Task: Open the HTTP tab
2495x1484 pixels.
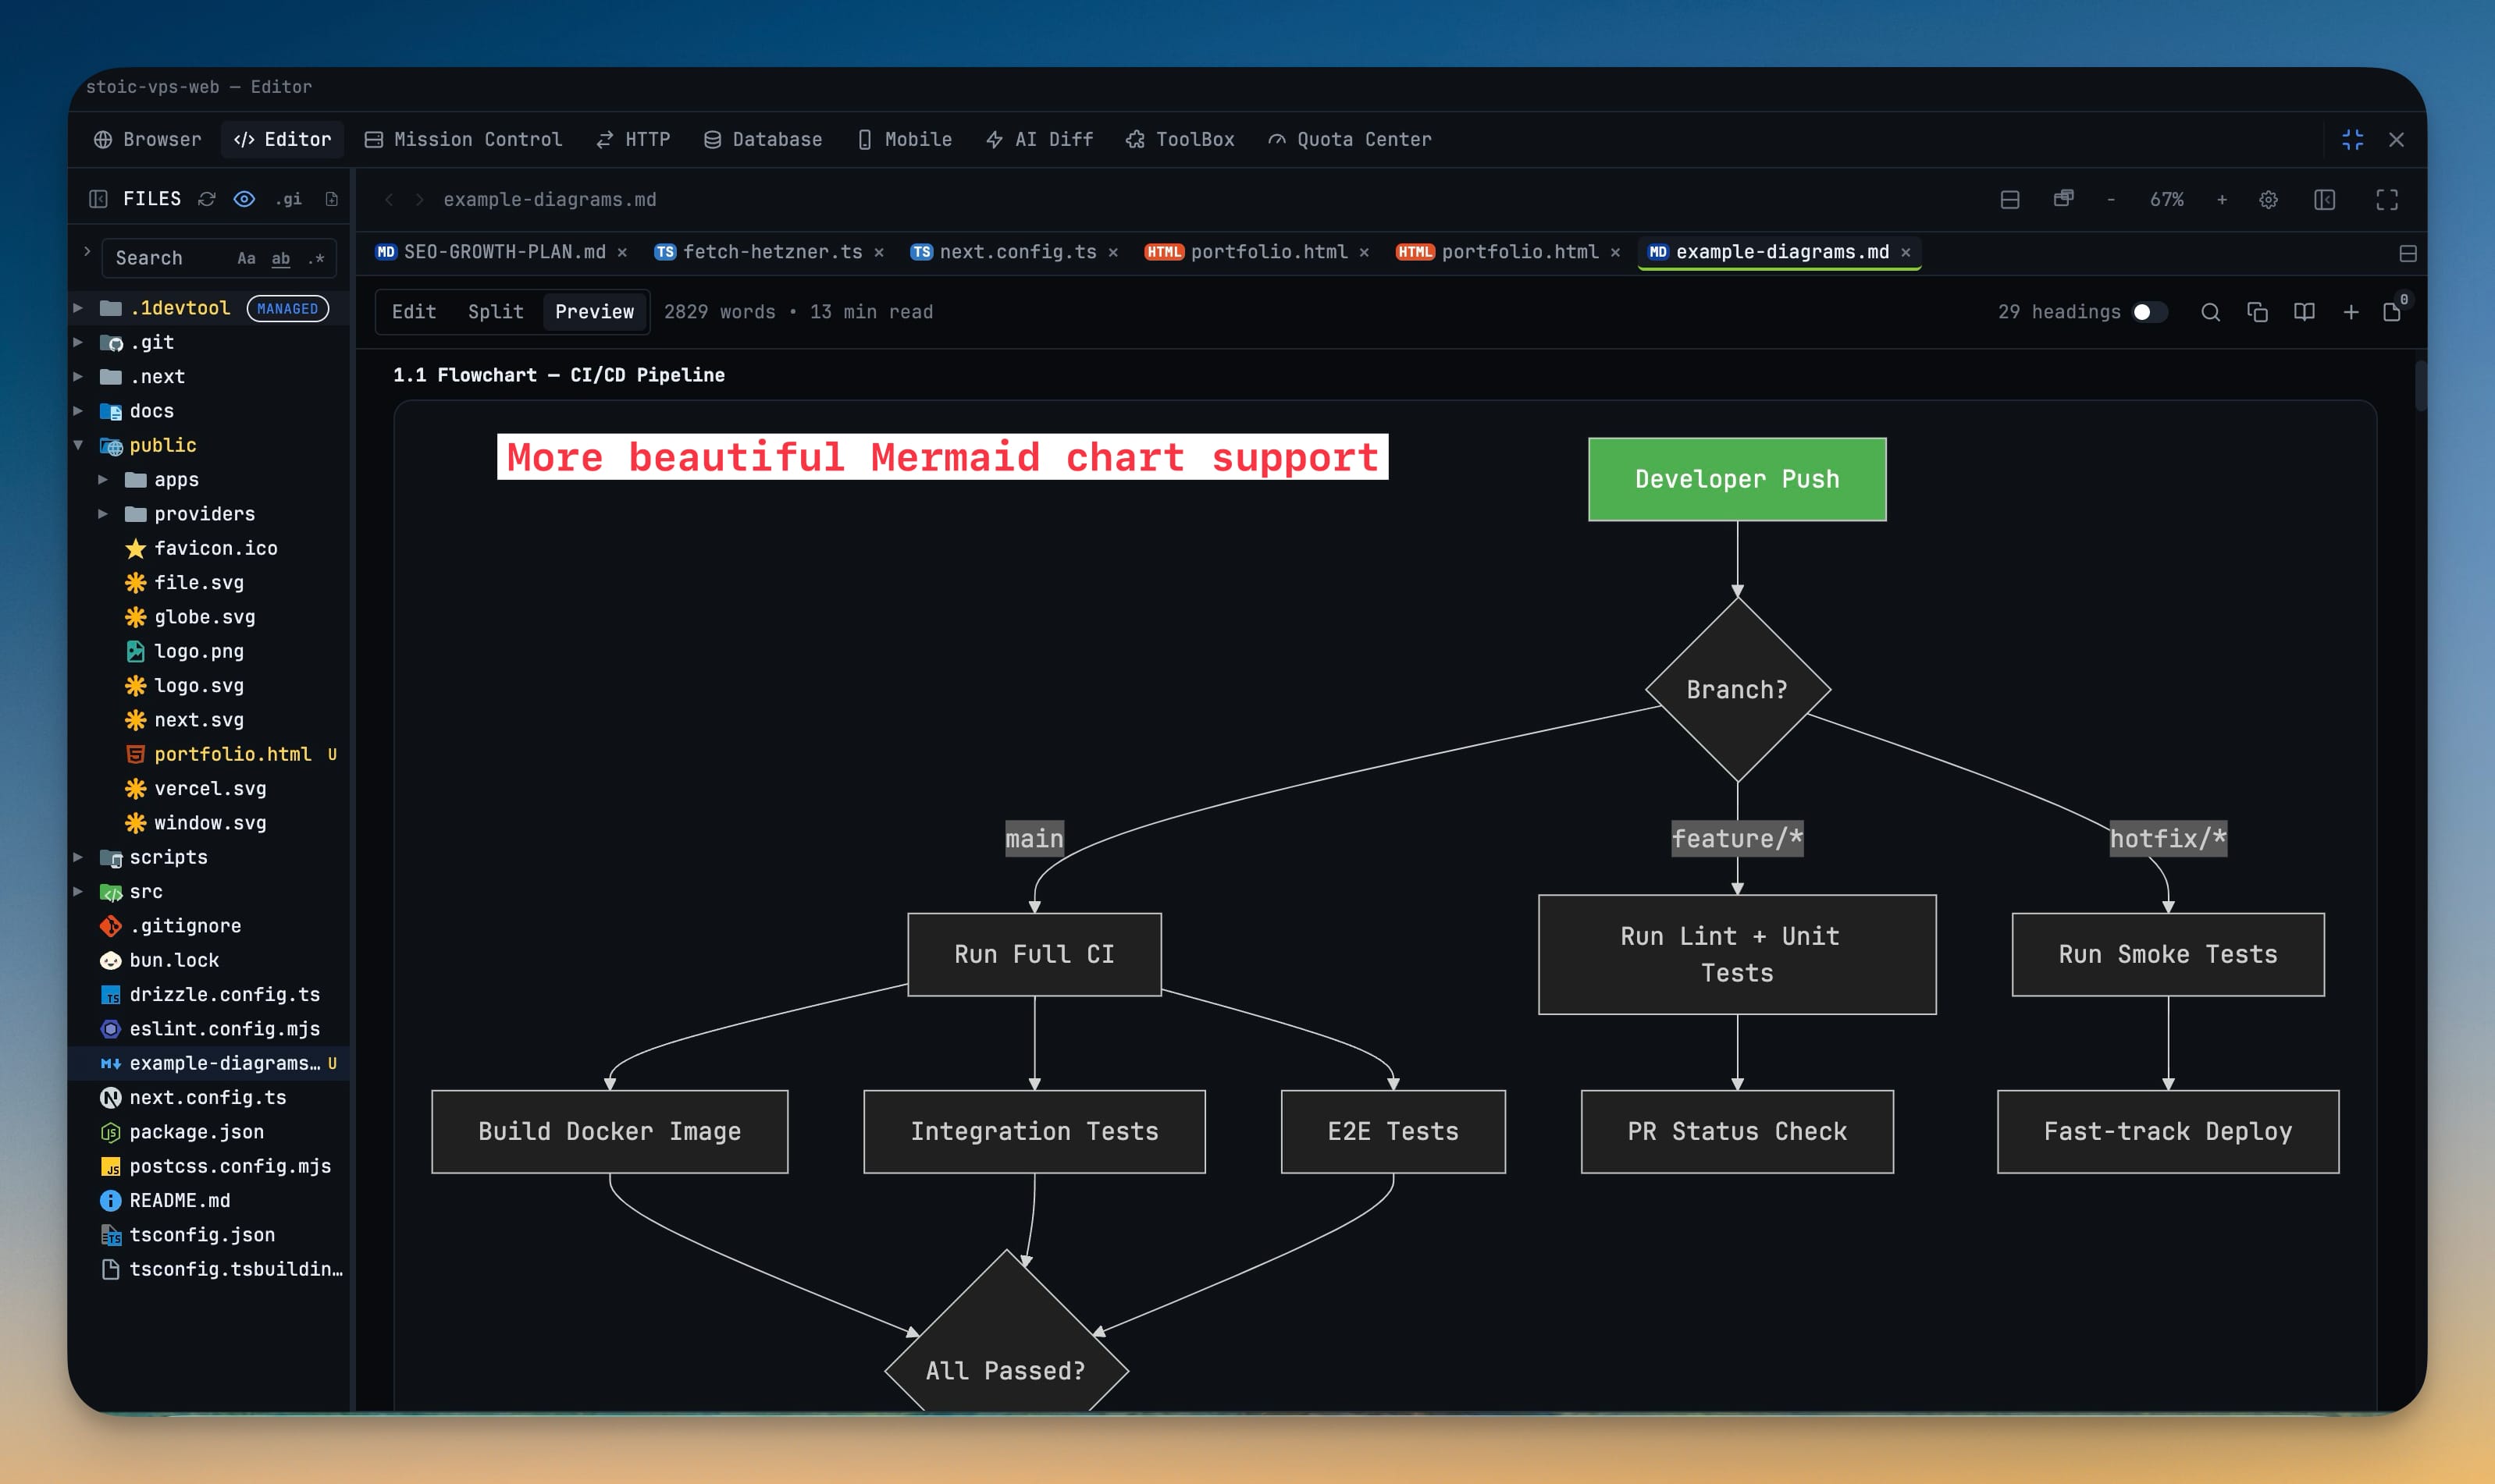Action: [633, 140]
